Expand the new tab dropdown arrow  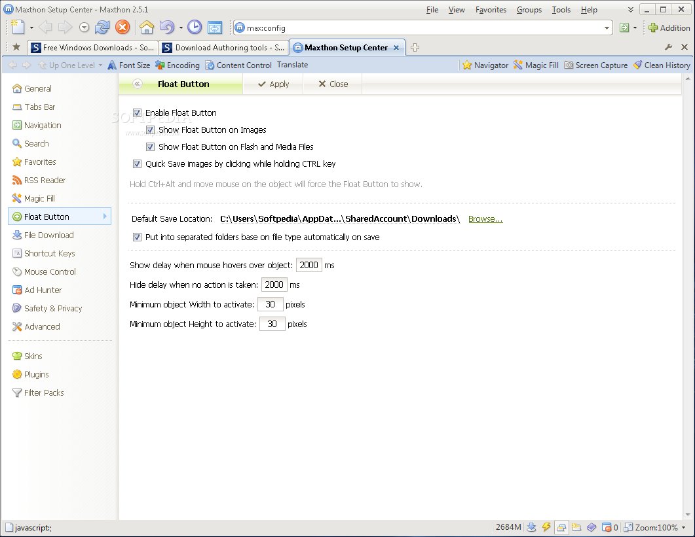[x=31, y=28]
